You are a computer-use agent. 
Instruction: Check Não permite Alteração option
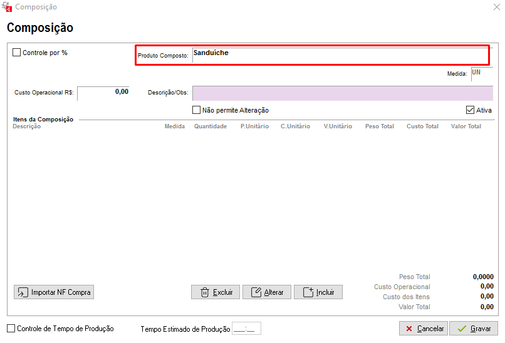point(196,110)
